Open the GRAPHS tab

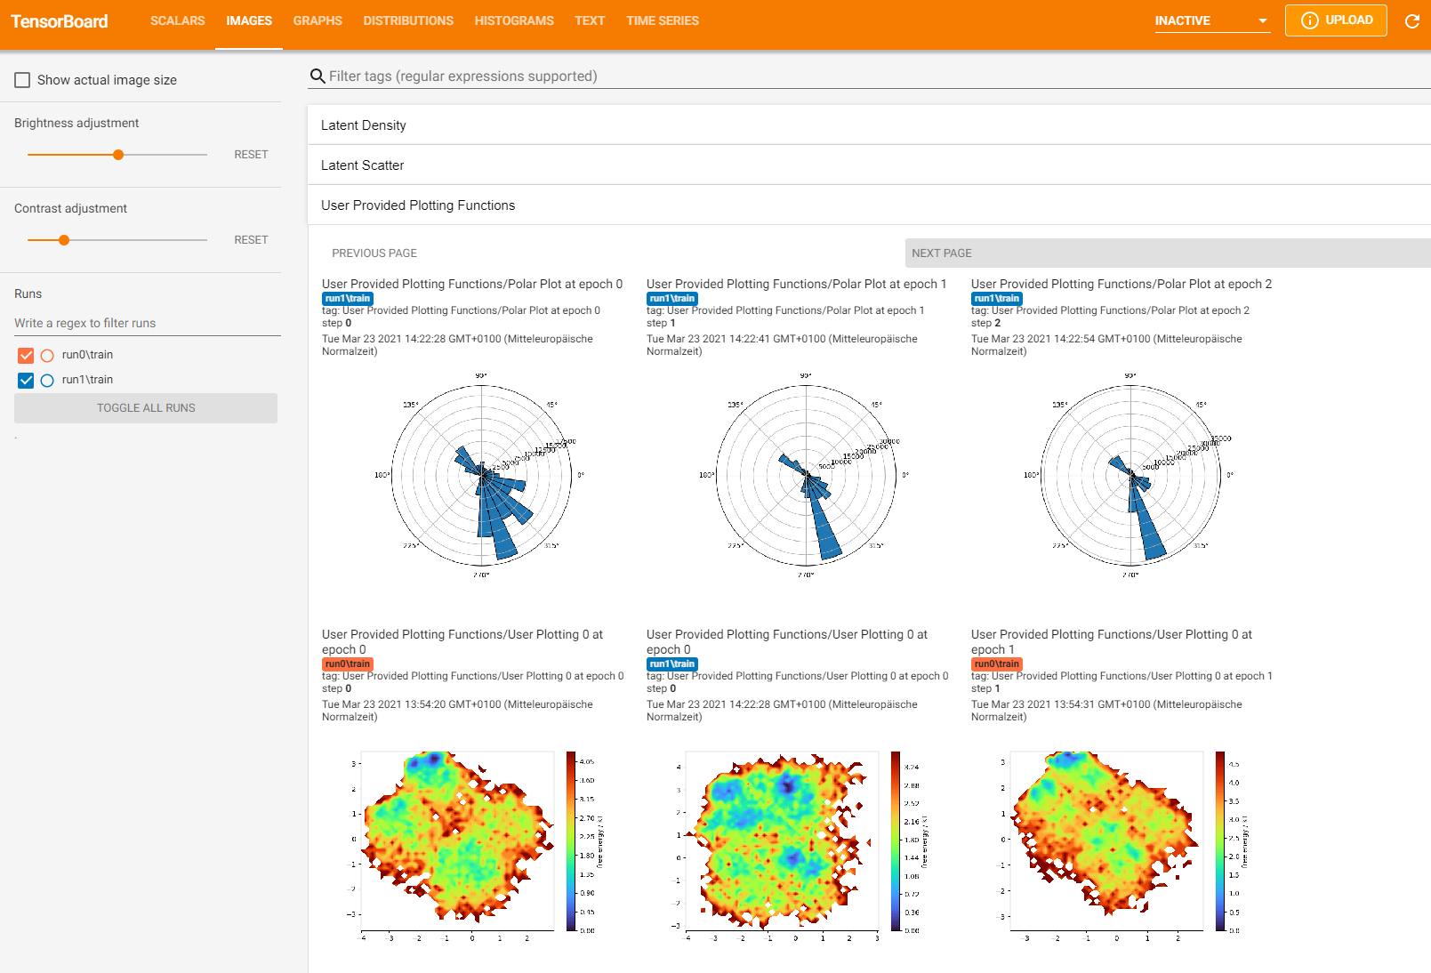pyautogui.click(x=318, y=20)
